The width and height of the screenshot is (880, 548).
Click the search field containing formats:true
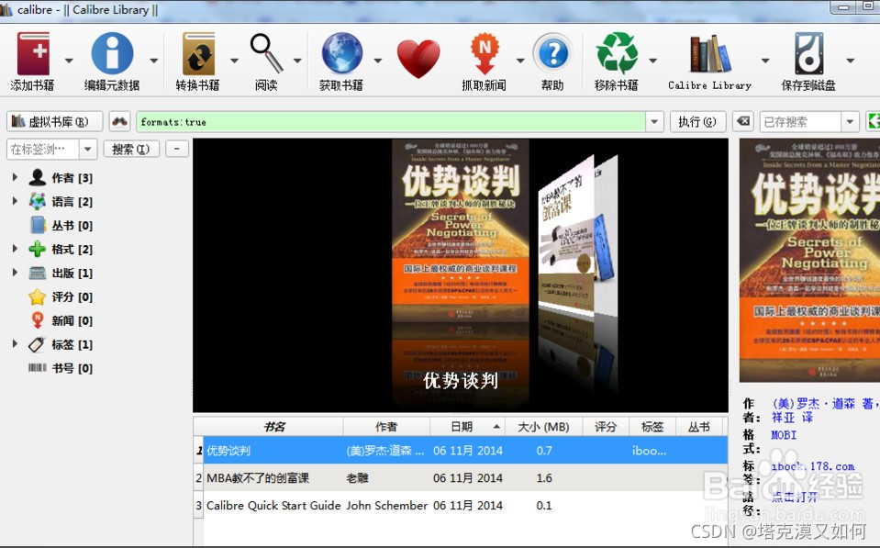pyautogui.click(x=391, y=121)
